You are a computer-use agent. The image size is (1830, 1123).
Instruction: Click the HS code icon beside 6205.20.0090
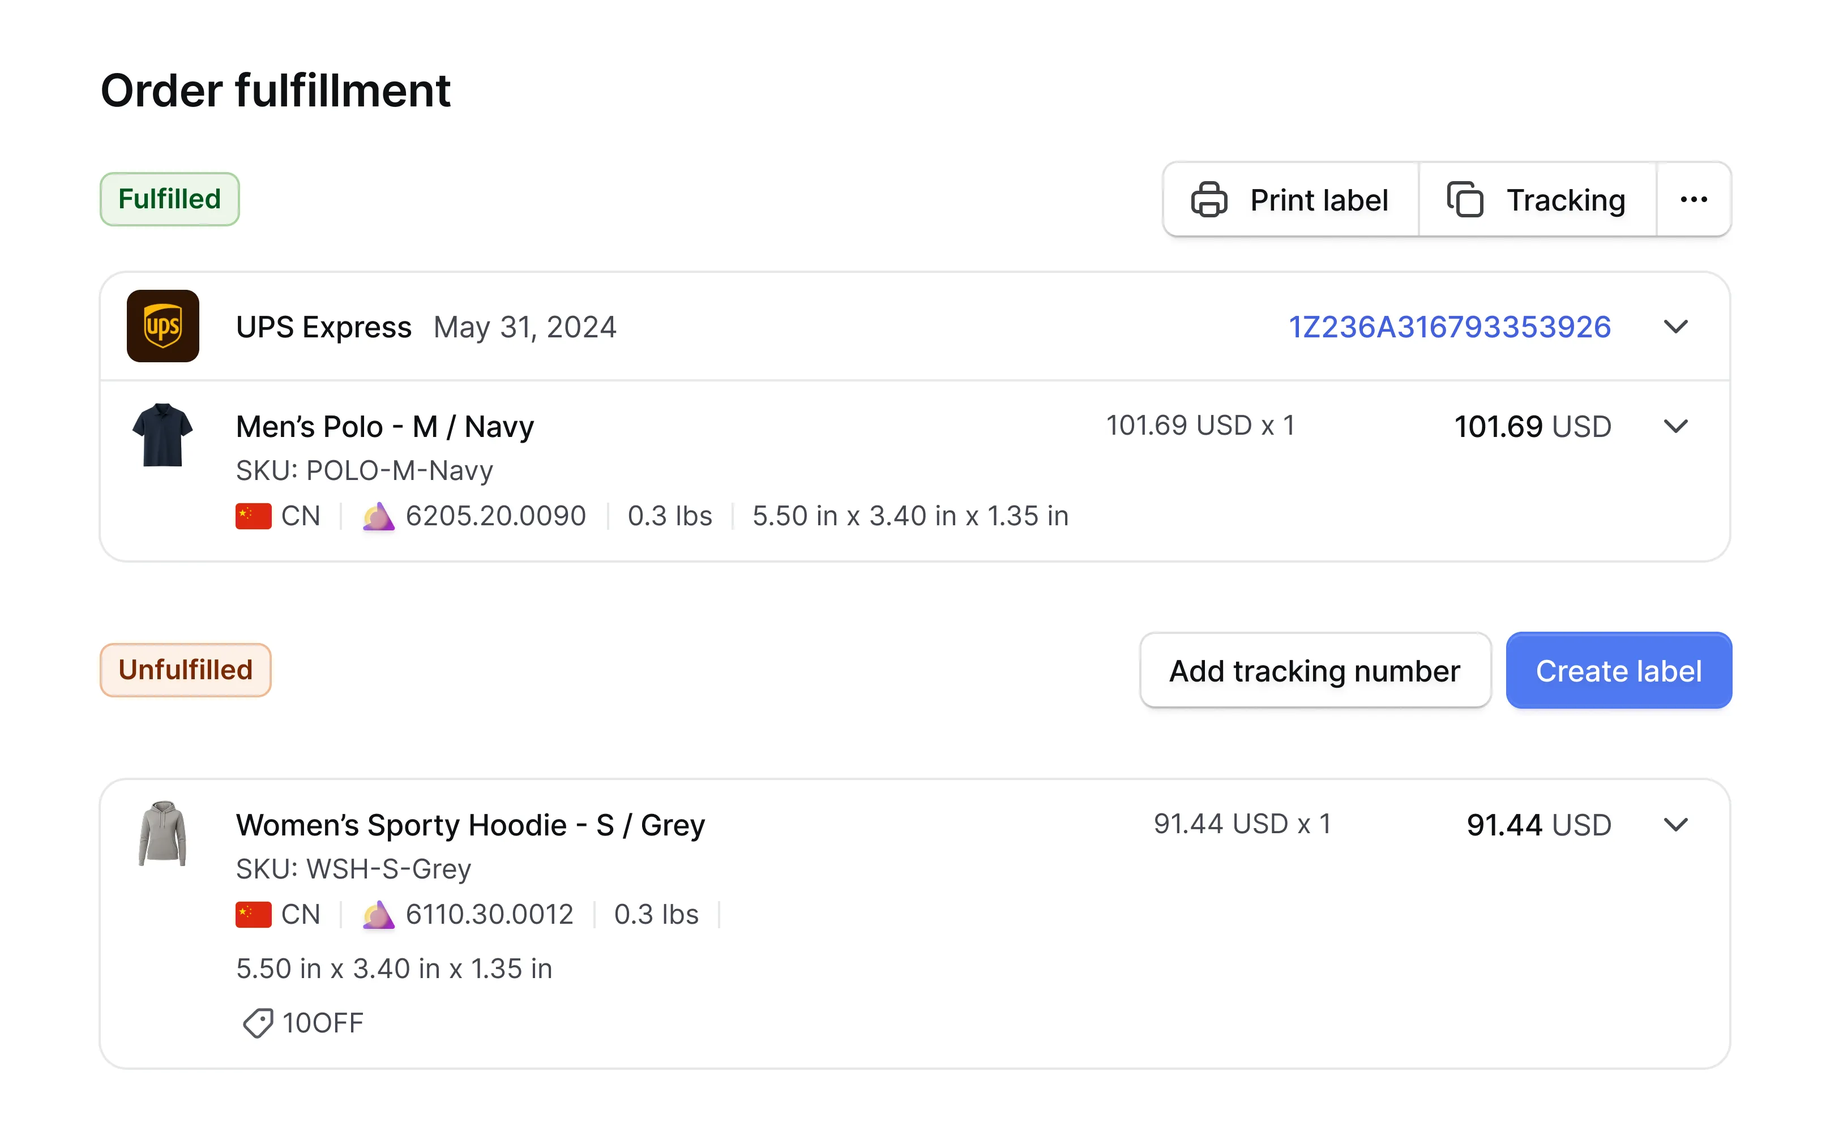(379, 516)
